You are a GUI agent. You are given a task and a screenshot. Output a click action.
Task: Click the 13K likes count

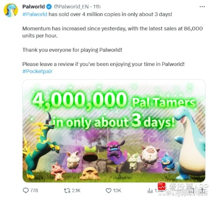pyautogui.click(x=117, y=191)
